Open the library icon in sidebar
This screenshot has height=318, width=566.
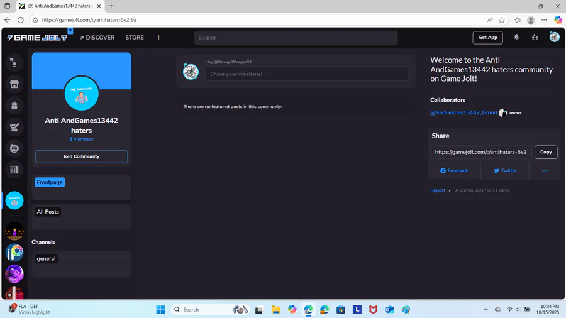pos(14,170)
